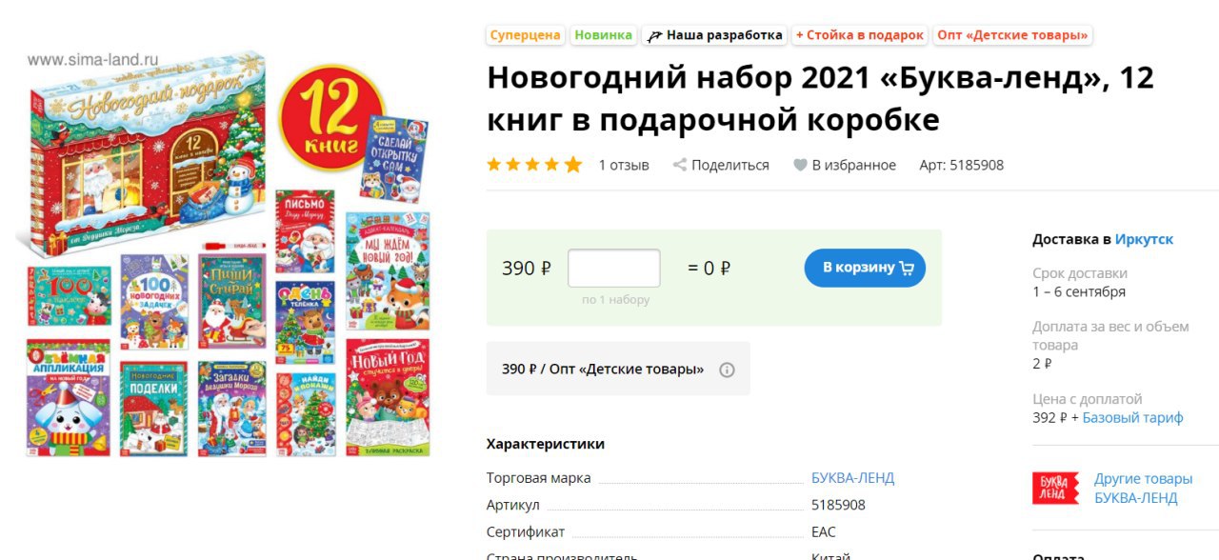Add the set with В корзину button
The image size is (1219, 560).
[865, 268]
